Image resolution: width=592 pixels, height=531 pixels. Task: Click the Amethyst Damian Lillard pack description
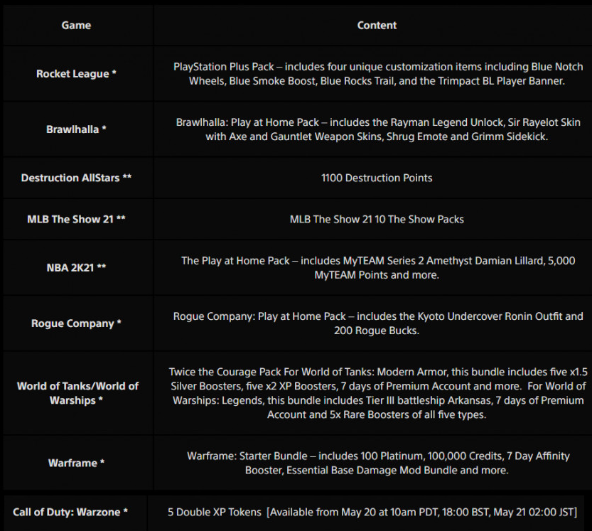pyautogui.click(x=377, y=268)
